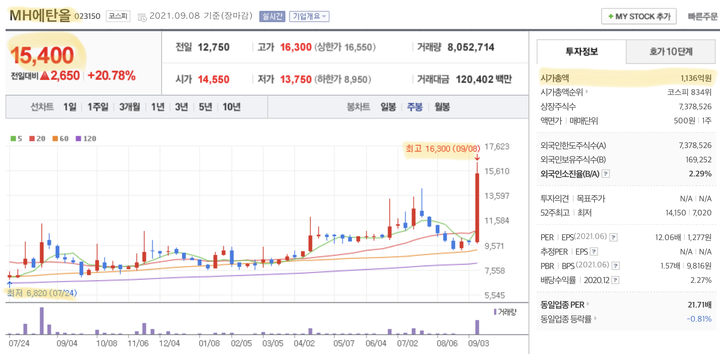Click the 거래대금 value 120,402 백만
This screenshot has width=720, height=354.
click(x=484, y=79)
